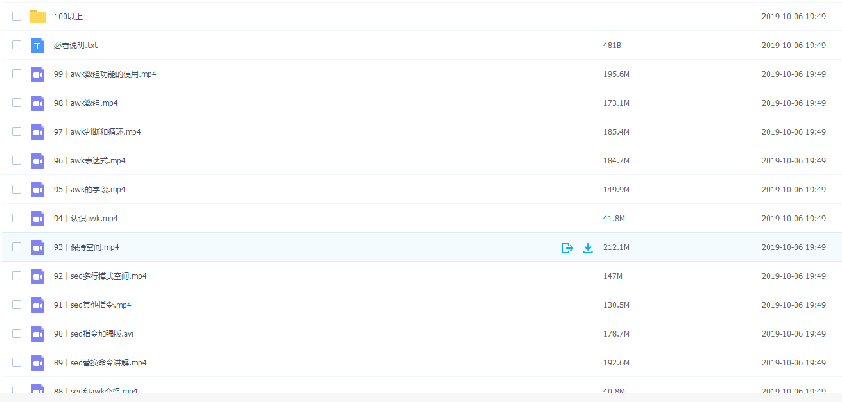The width and height of the screenshot is (842, 402).
Task: Tick checkbox for 89 sed替换命令讲解.mp4
Action: (x=17, y=362)
